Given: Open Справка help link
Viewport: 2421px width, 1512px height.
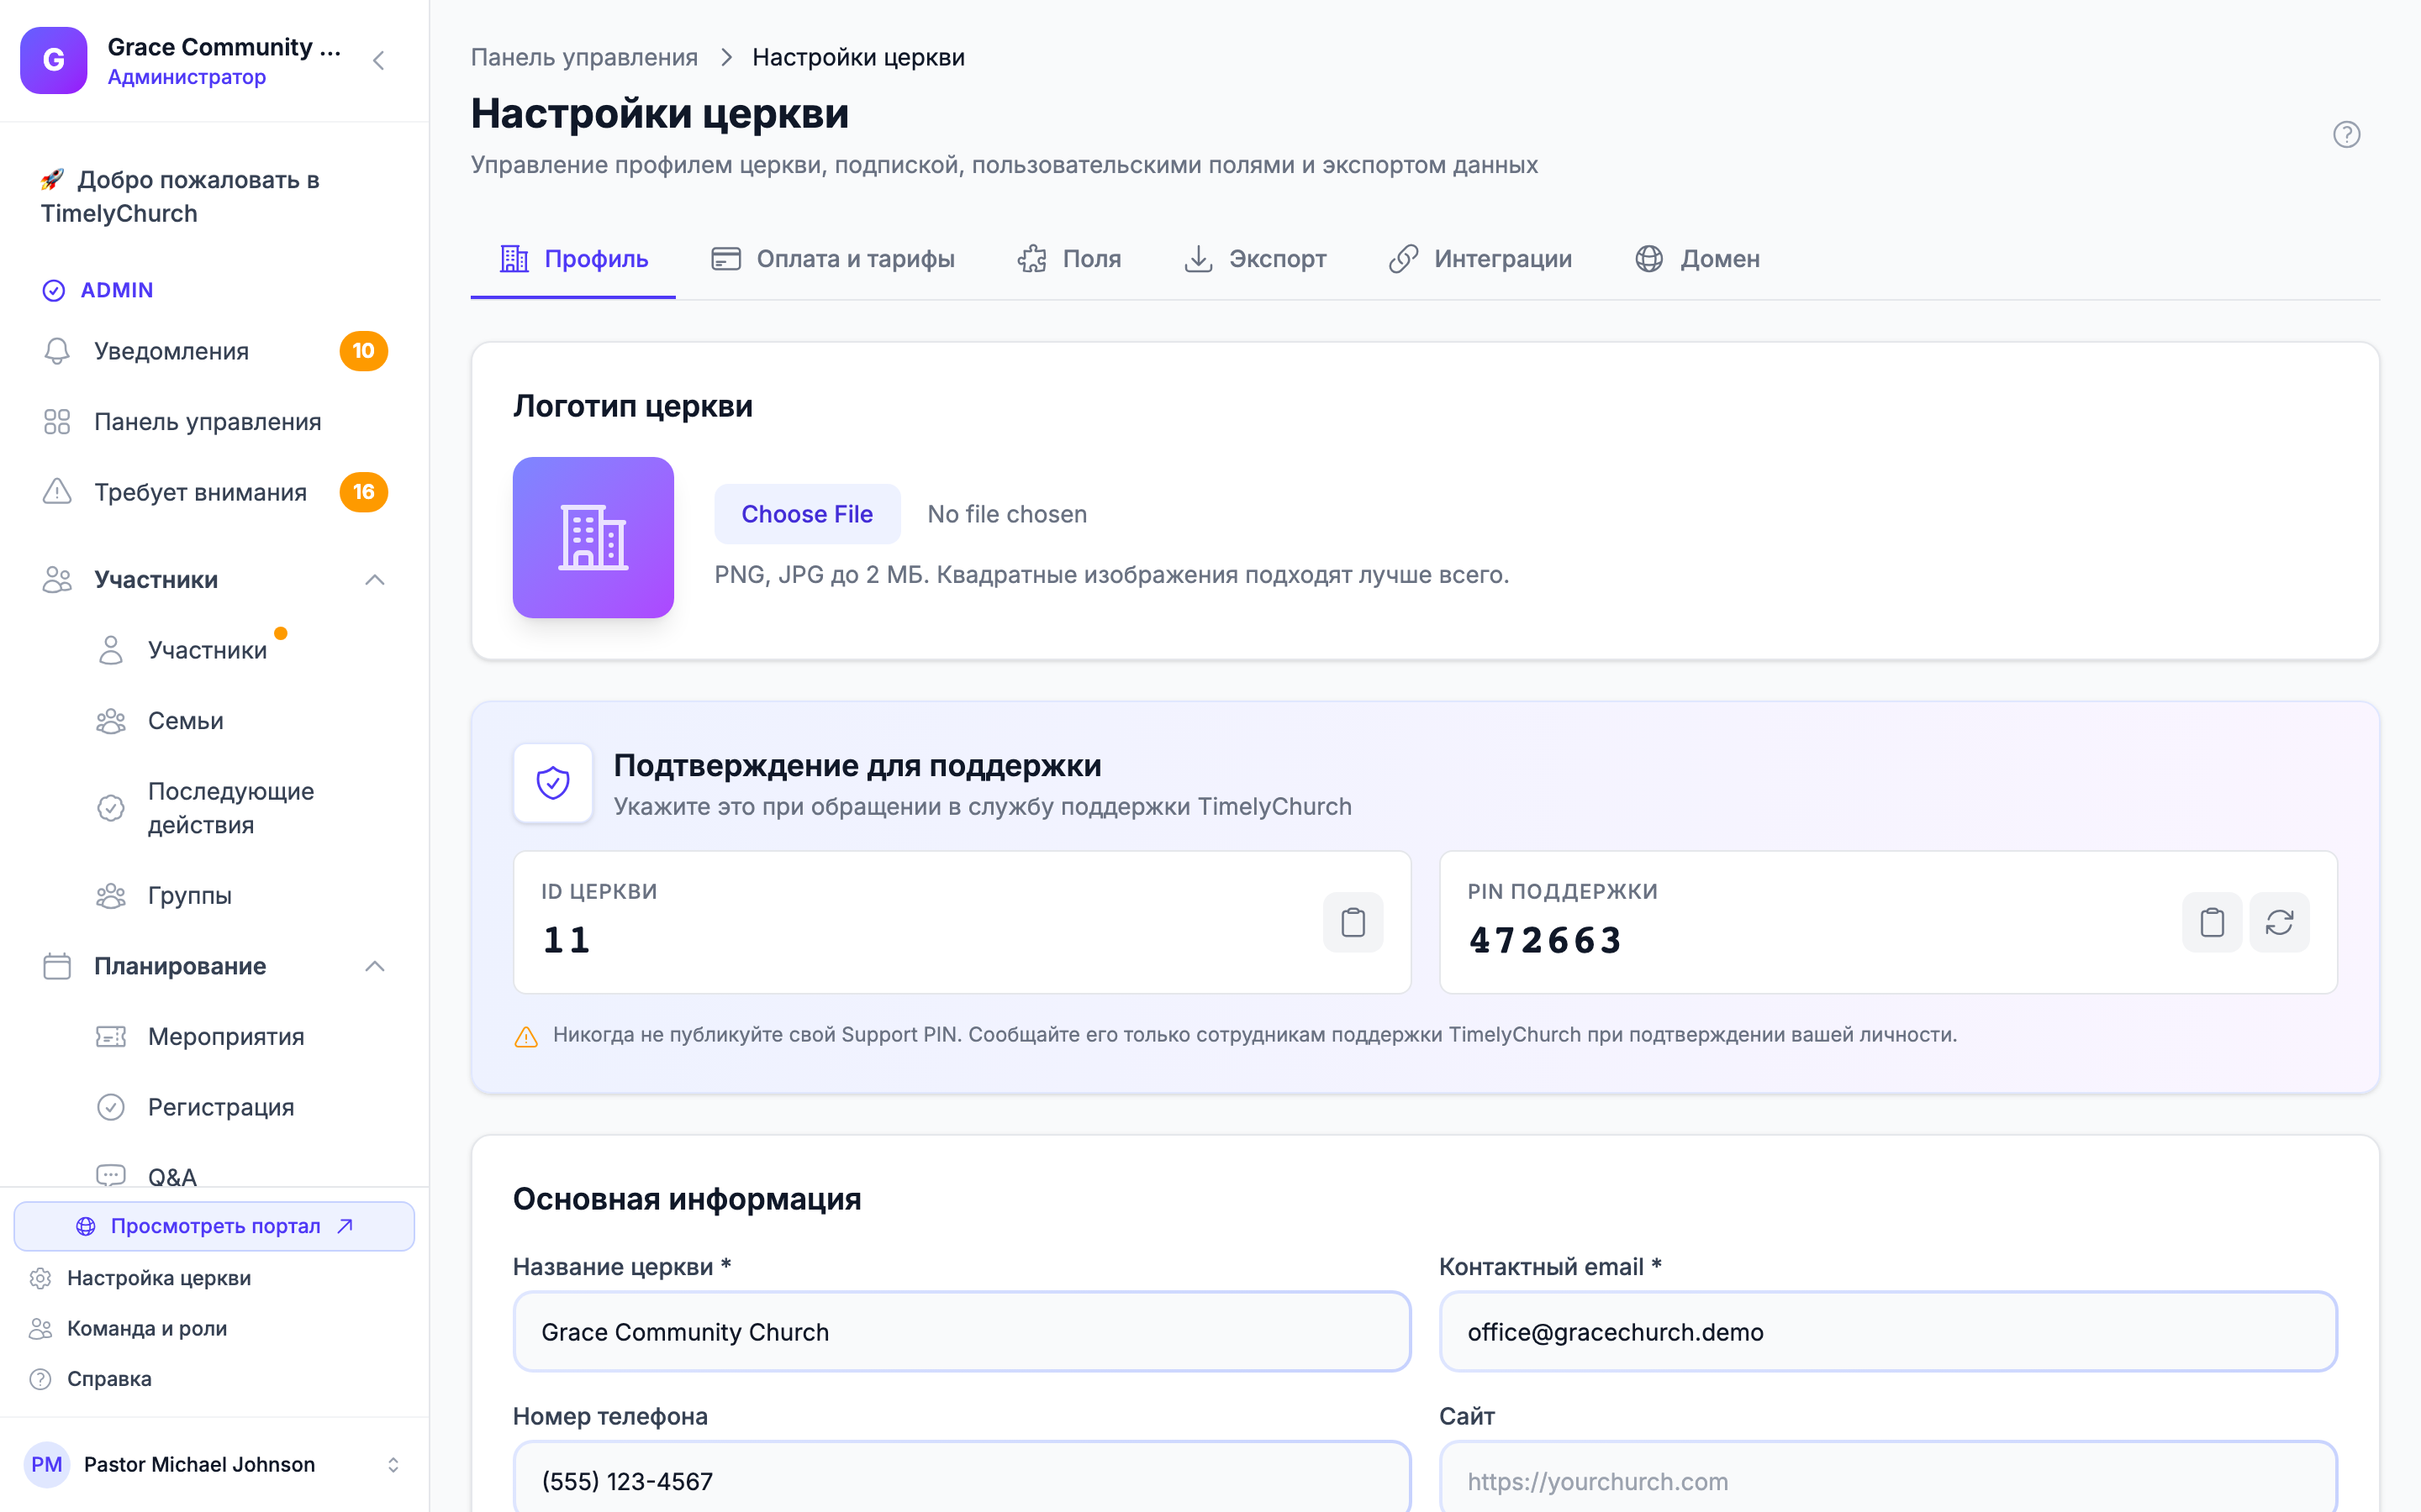Looking at the screenshot, I should coord(108,1379).
